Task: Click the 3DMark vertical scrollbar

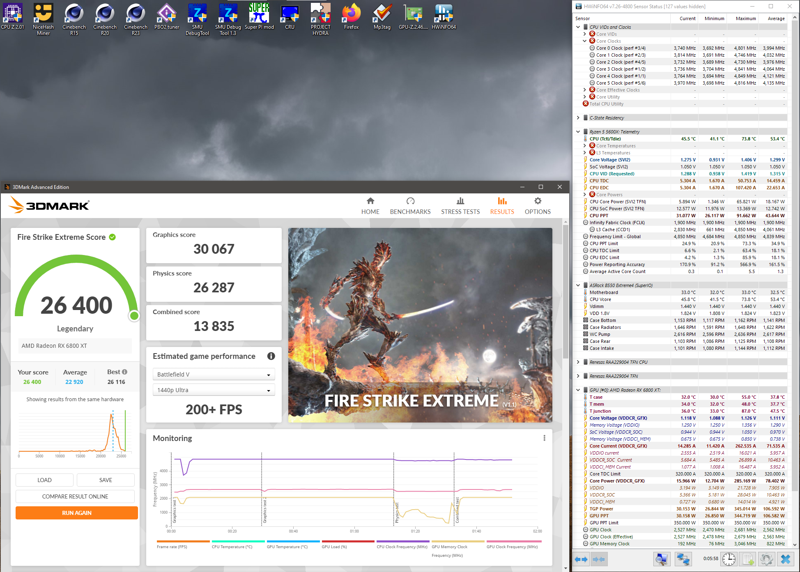Action: coord(566,287)
